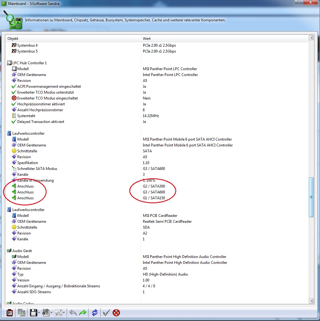Click the value 1.10 for Spezifikation

[146, 163]
